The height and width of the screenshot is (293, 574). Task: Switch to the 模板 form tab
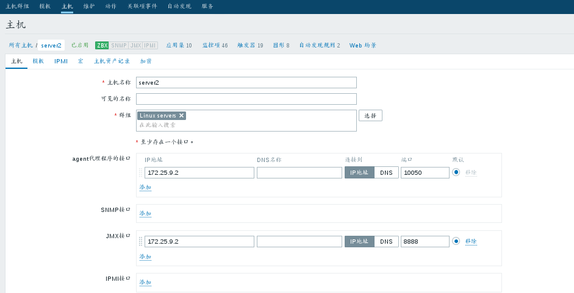[x=38, y=61]
